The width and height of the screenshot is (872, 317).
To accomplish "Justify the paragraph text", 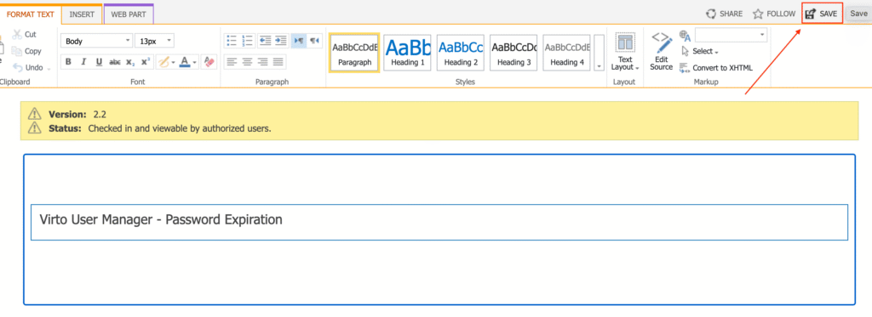I will (278, 62).
